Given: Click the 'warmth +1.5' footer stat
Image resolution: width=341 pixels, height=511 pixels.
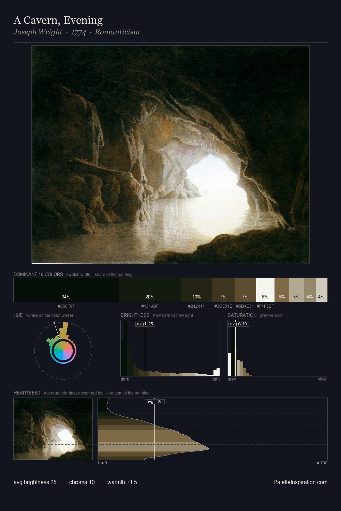Looking at the screenshot, I should [x=122, y=482].
